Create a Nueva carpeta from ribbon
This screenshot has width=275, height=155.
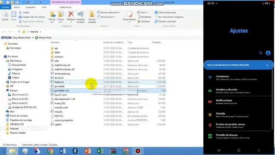tap(92, 17)
